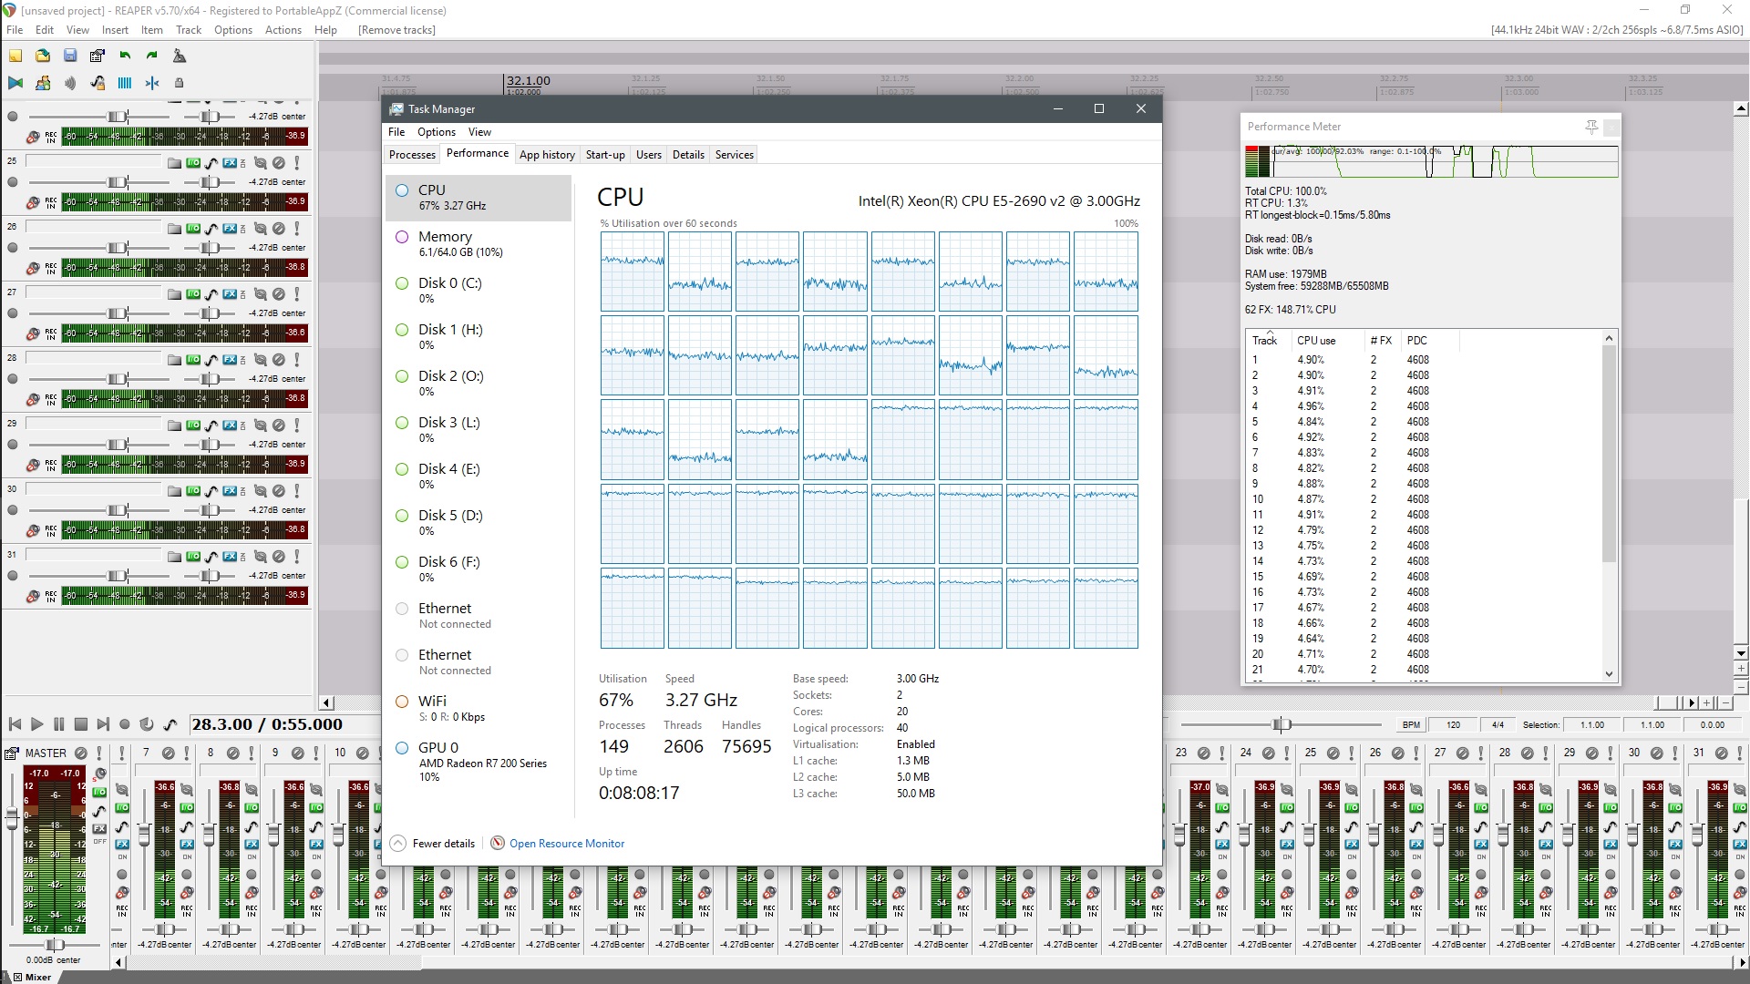Sort by the Track column header
The width and height of the screenshot is (1750, 984).
click(1264, 341)
